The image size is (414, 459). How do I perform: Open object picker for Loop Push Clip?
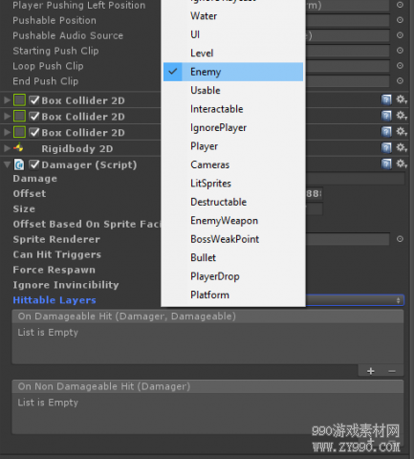pyautogui.click(x=400, y=65)
